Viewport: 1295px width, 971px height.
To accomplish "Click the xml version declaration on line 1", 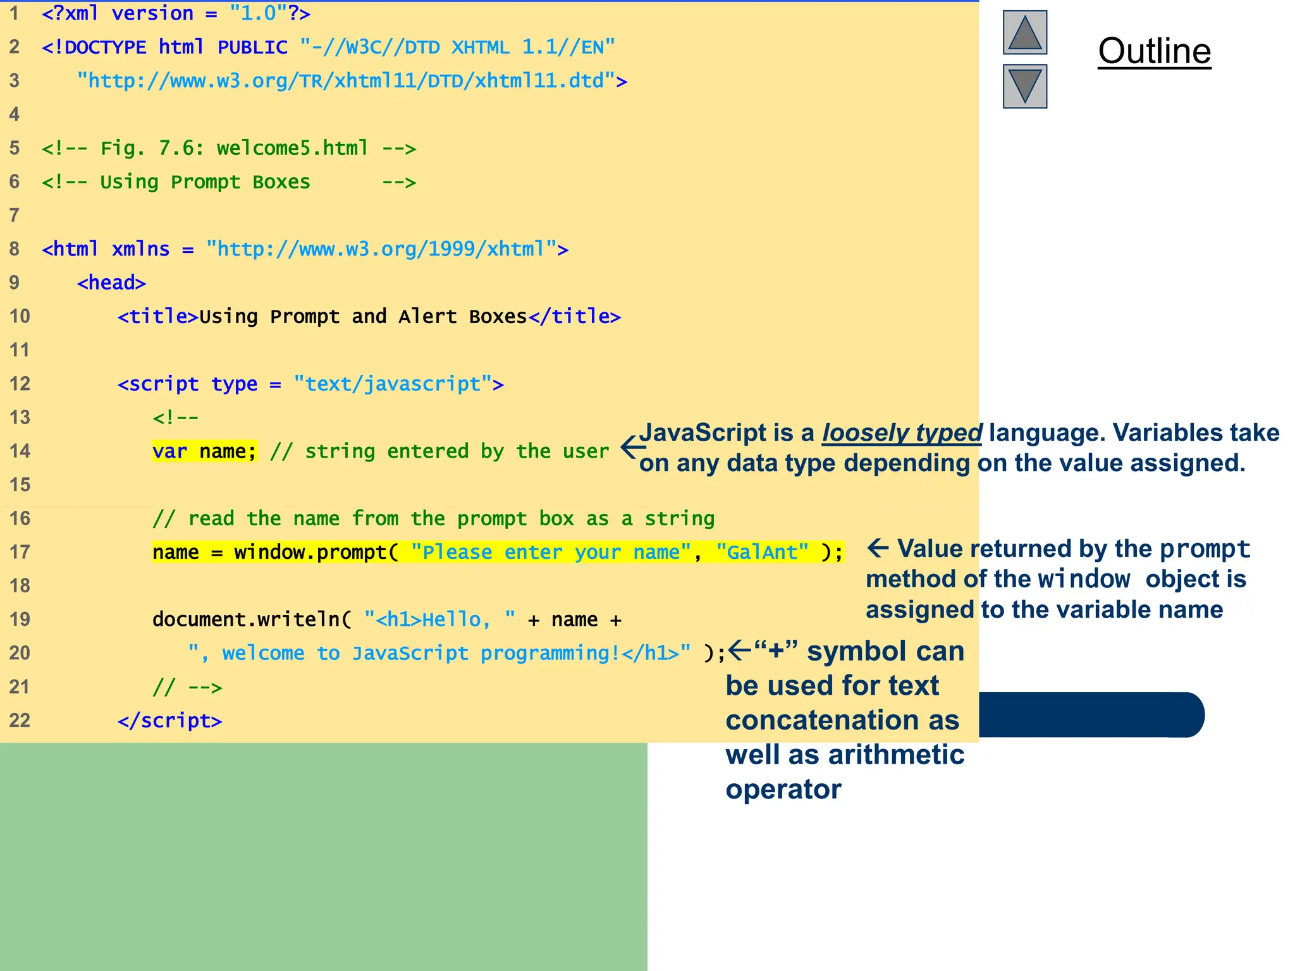I will coord(176,13).
